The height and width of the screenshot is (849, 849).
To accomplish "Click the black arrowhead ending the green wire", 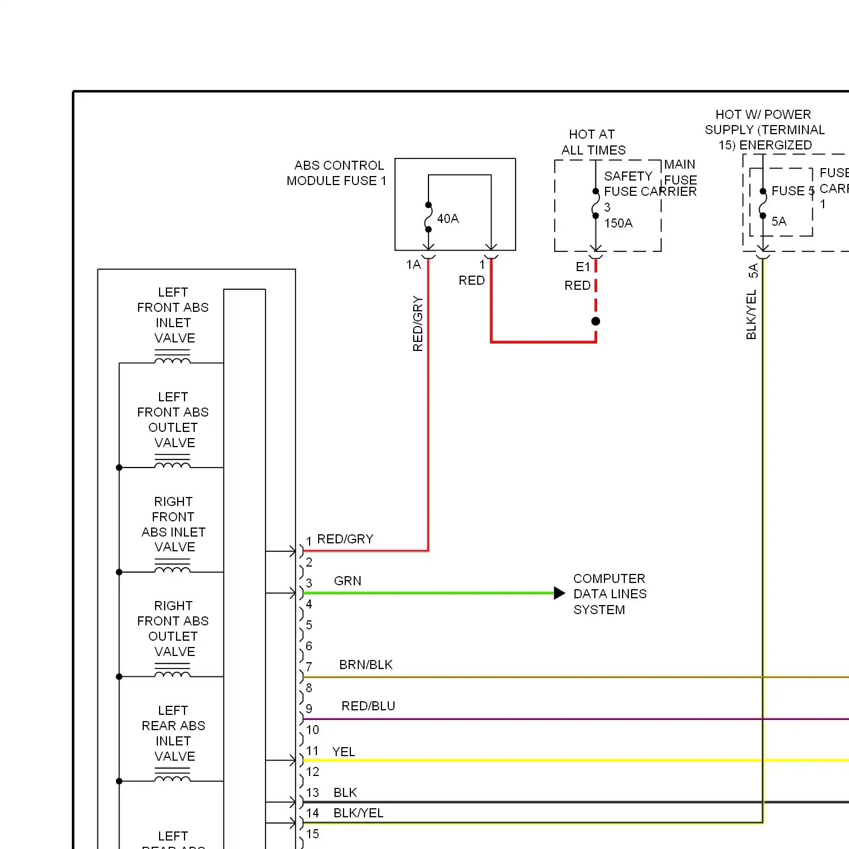I will (x=559, y=593).
